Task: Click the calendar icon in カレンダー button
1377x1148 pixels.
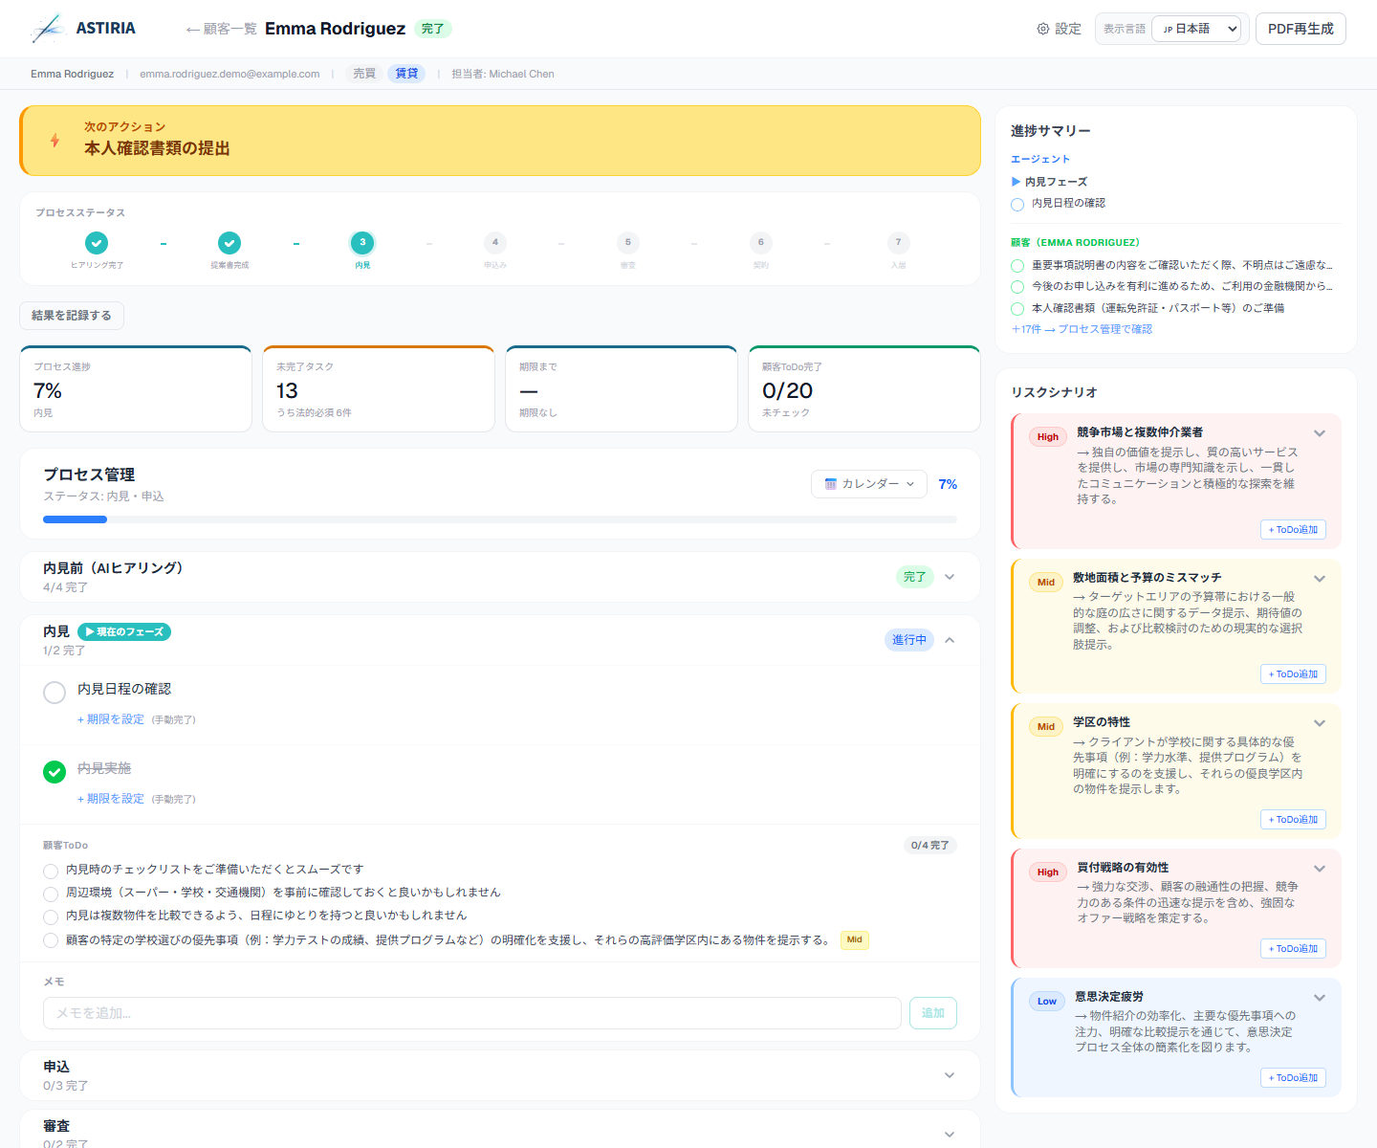Action: (830, 484)
